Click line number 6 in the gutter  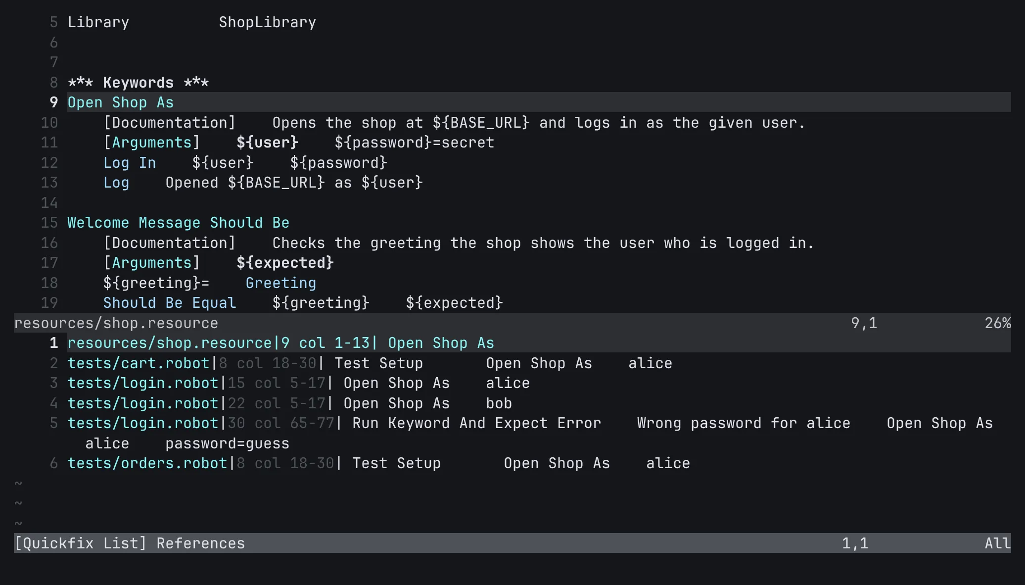tap(53, 43)
